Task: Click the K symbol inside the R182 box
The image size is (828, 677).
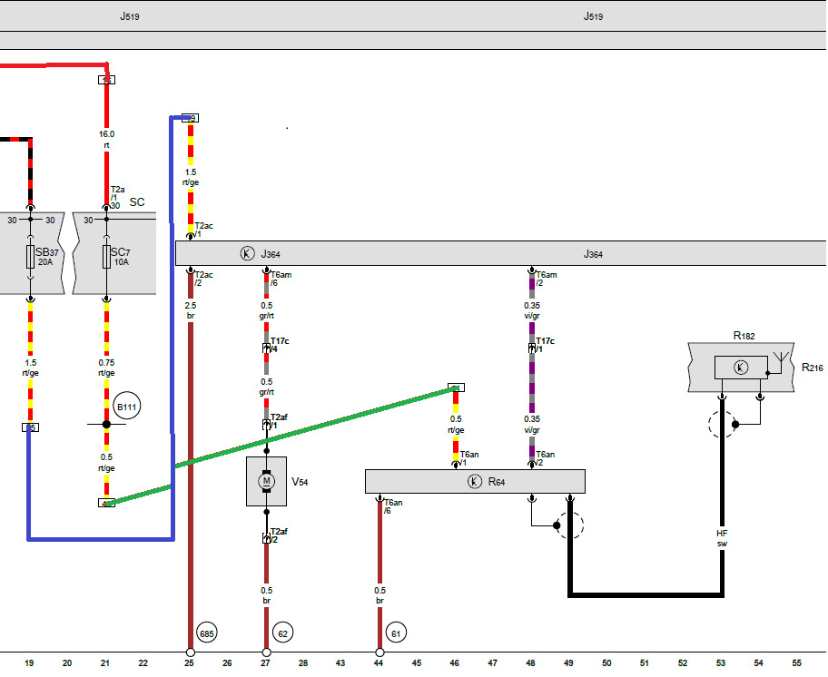Action: 741,368
